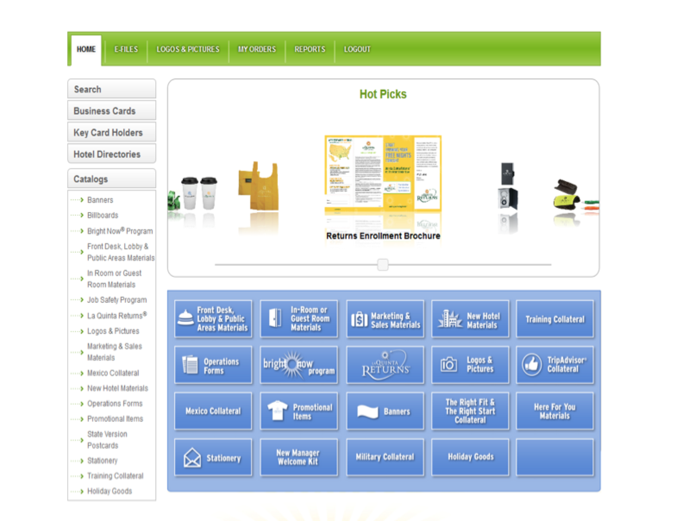Go to the MY ORDERS tab
677x521 pixels.
click(257, 50)
